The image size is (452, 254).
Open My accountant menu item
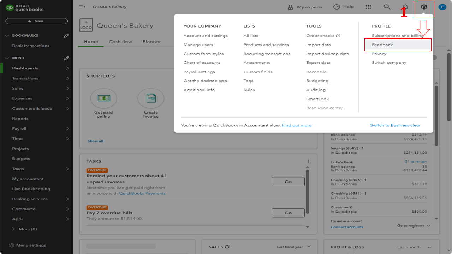28,179
